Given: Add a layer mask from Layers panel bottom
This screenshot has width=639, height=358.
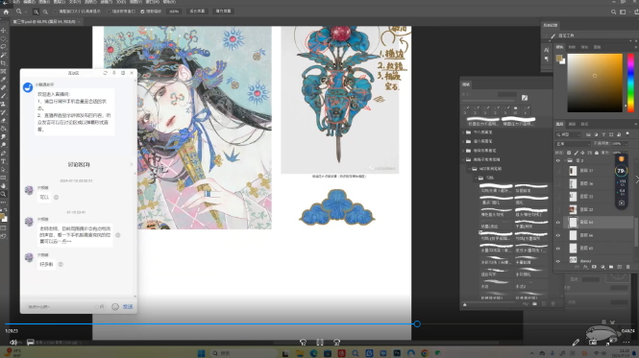Looking at the screenshot, I should pyautogui.click(x=594, y=267).
